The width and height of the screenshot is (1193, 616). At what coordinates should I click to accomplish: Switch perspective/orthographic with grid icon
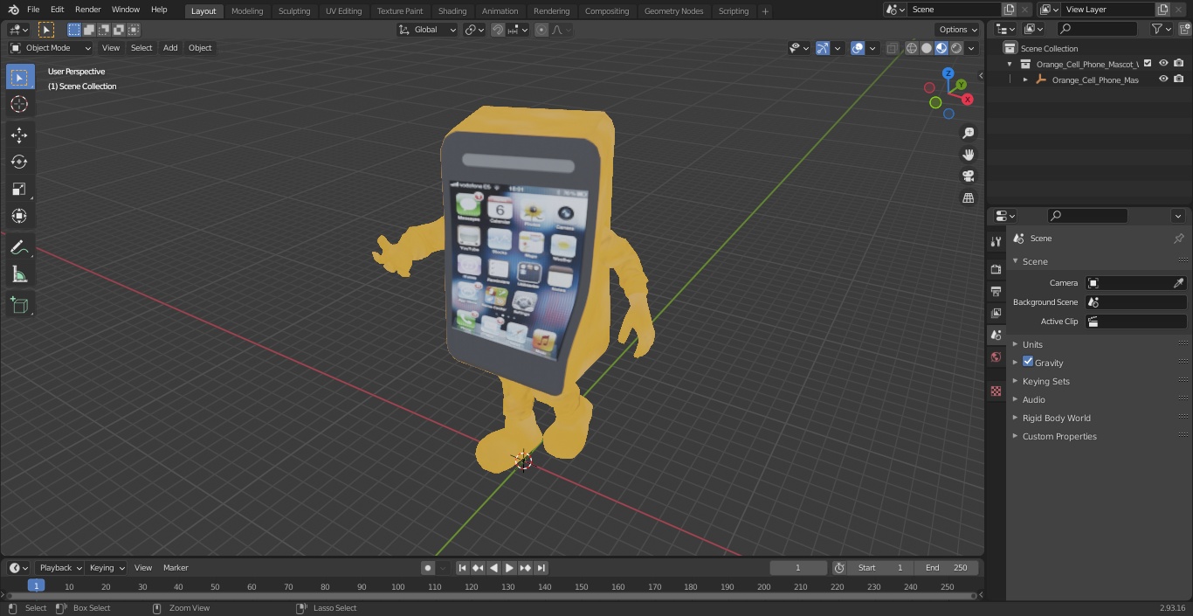click(968, 198)
